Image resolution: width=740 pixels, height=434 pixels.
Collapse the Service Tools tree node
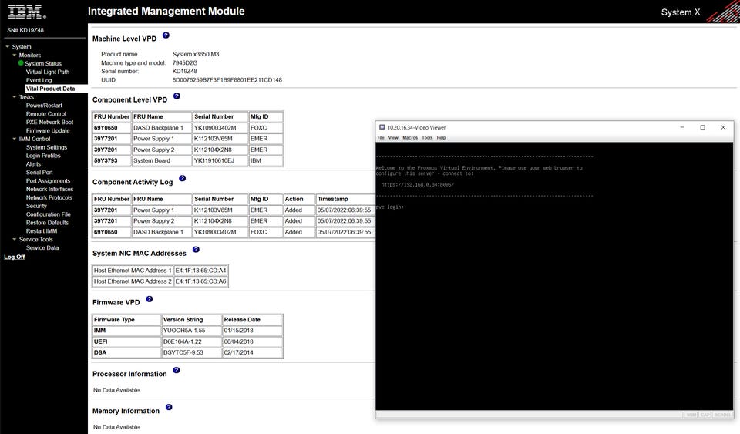tap(14, 239)
